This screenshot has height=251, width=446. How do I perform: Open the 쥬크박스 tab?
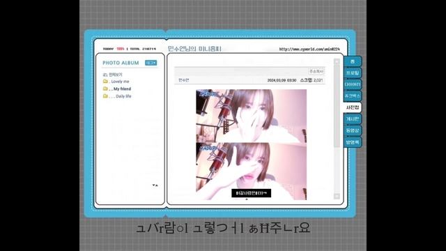click(353, 96)
